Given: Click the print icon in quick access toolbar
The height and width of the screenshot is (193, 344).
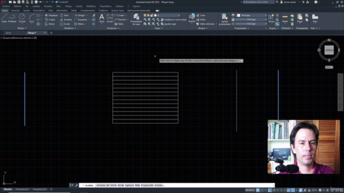Looking at the screenshot, I should (36, 2).
